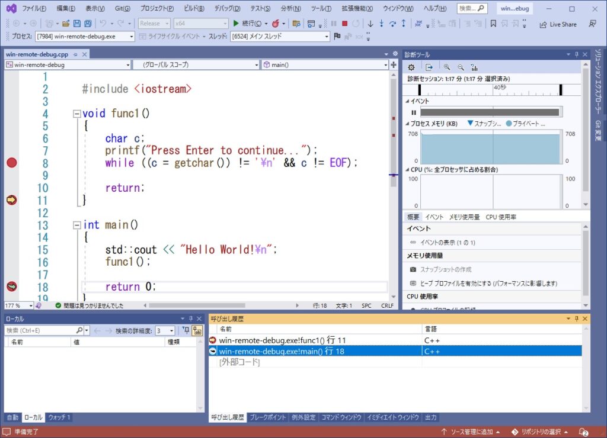Switch to the 出力 tab
607x438 pixels.
click(x=430, y=417)
